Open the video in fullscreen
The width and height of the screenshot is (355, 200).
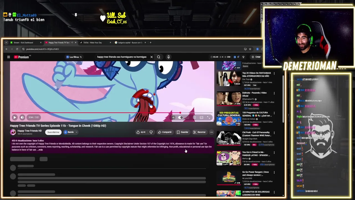pos(209,117)
